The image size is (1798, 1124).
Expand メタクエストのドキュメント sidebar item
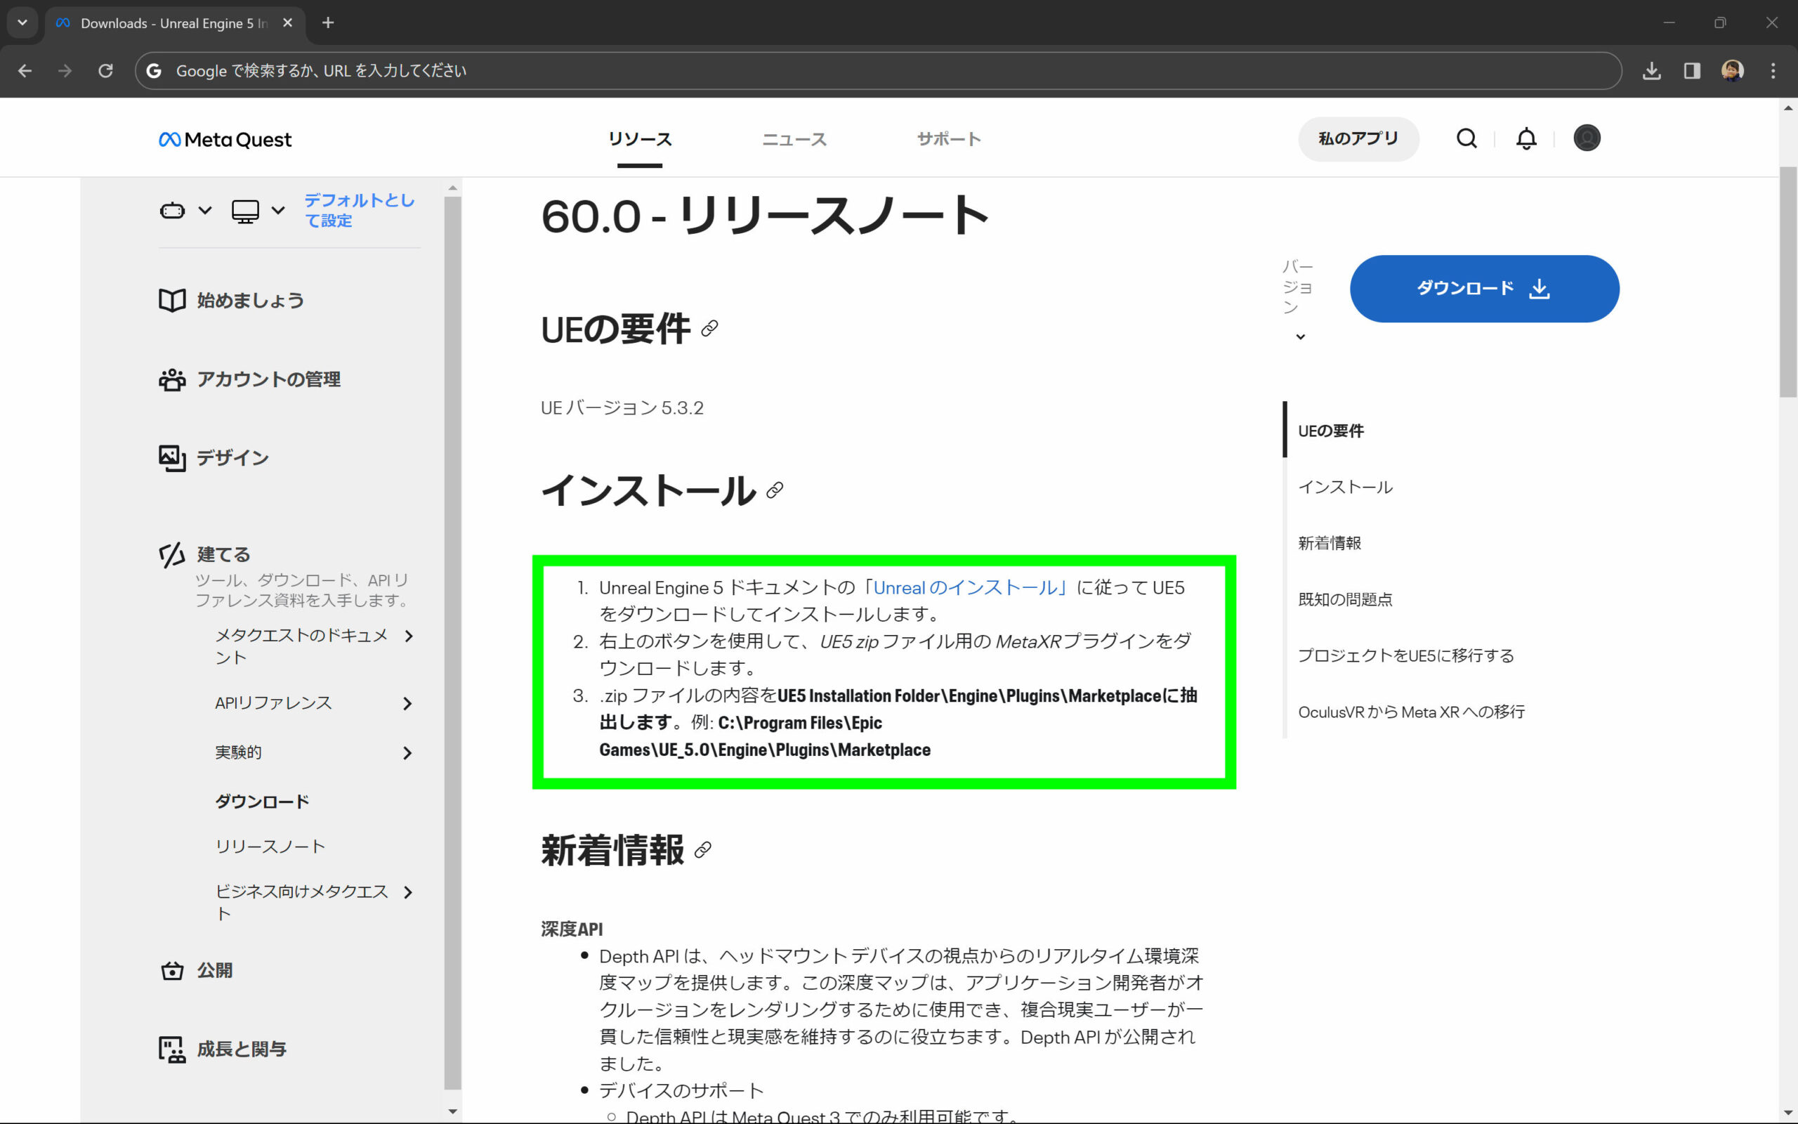(x=408, y=636)
